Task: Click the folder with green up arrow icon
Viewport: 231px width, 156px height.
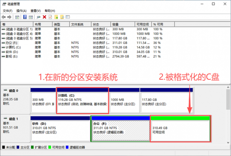Action: pos(56,17)
